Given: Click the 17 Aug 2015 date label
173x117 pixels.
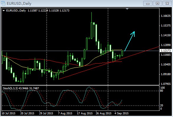Looking at the screenshot, I should (x=85, y=113).
